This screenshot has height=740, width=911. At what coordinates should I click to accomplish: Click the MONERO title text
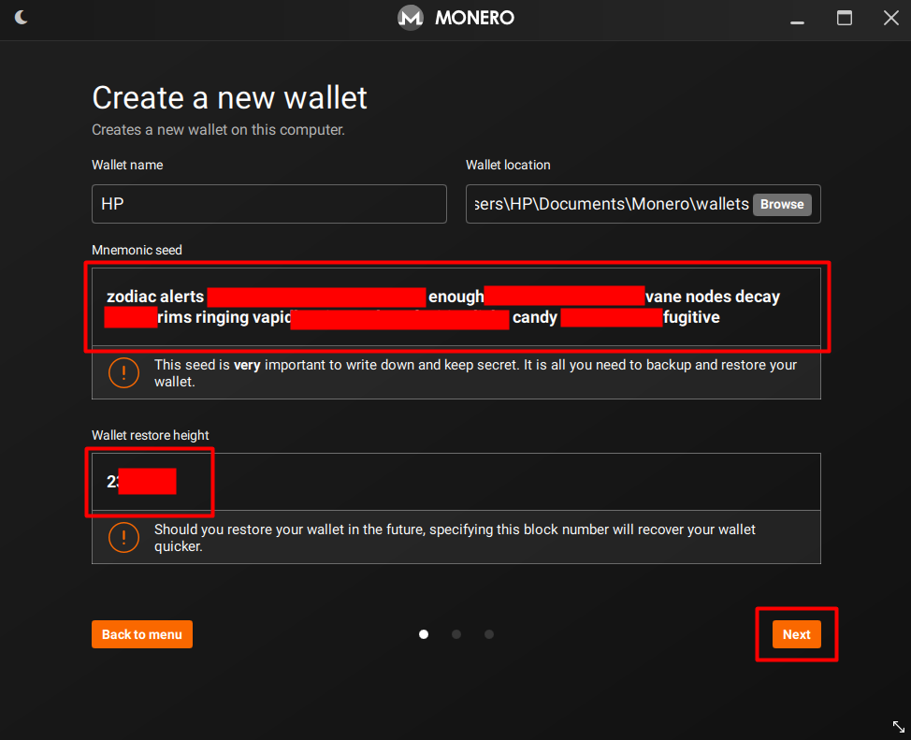[x=474, y=18]
